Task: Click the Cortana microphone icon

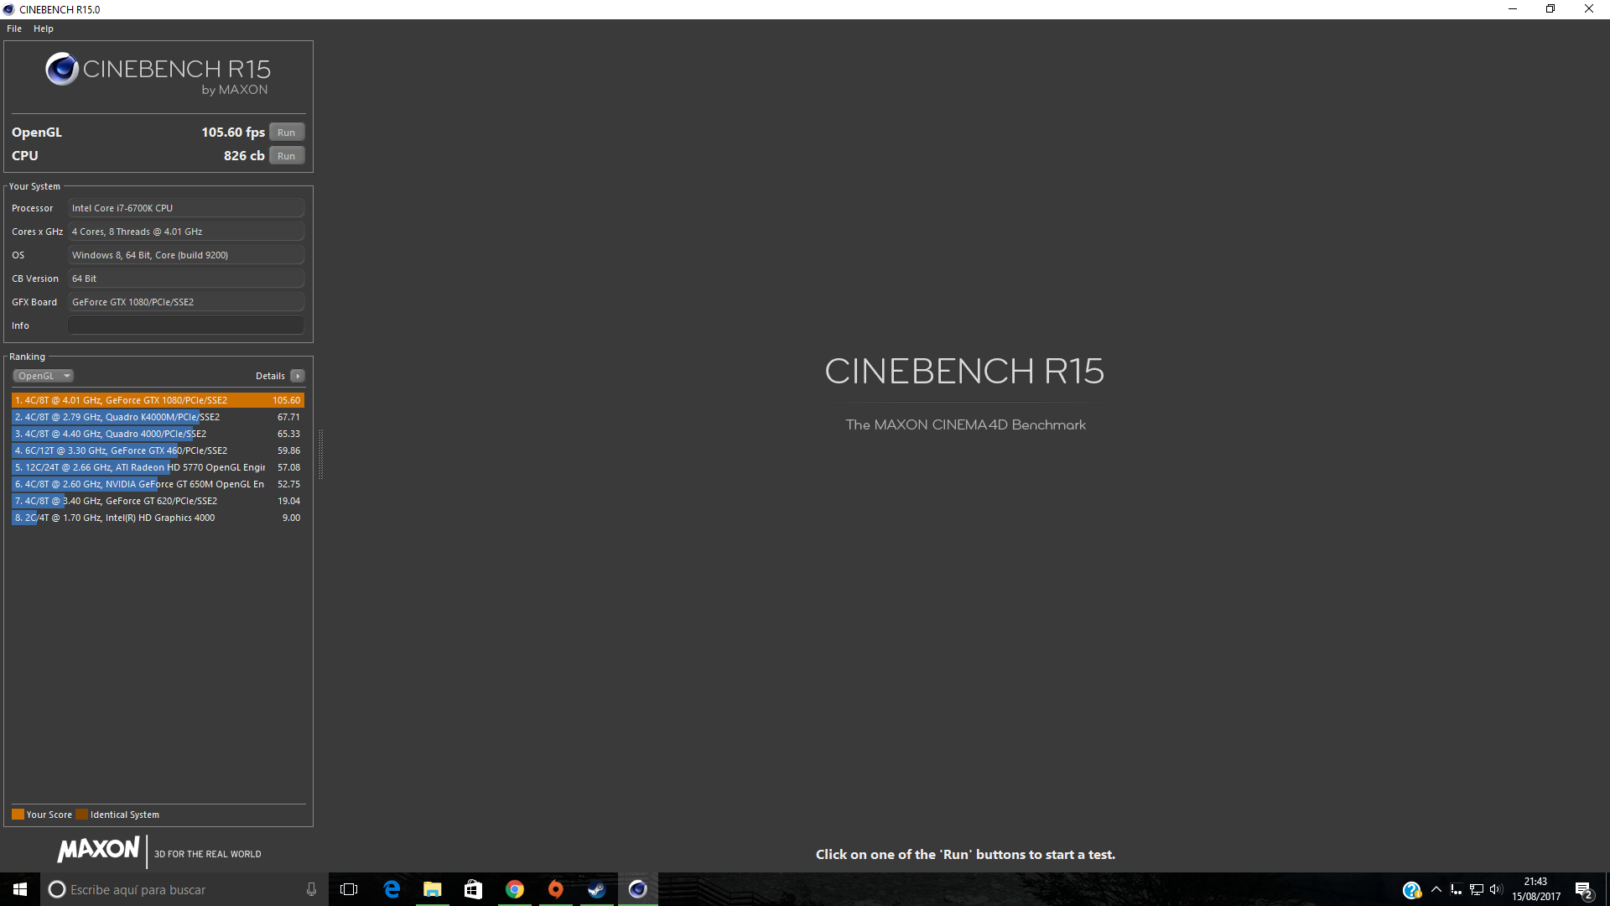Action: (x=311, y=889)
